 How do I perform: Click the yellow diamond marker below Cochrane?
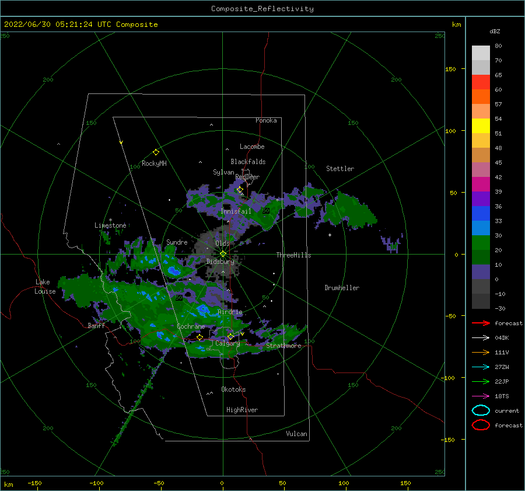[x=199, y=337]
